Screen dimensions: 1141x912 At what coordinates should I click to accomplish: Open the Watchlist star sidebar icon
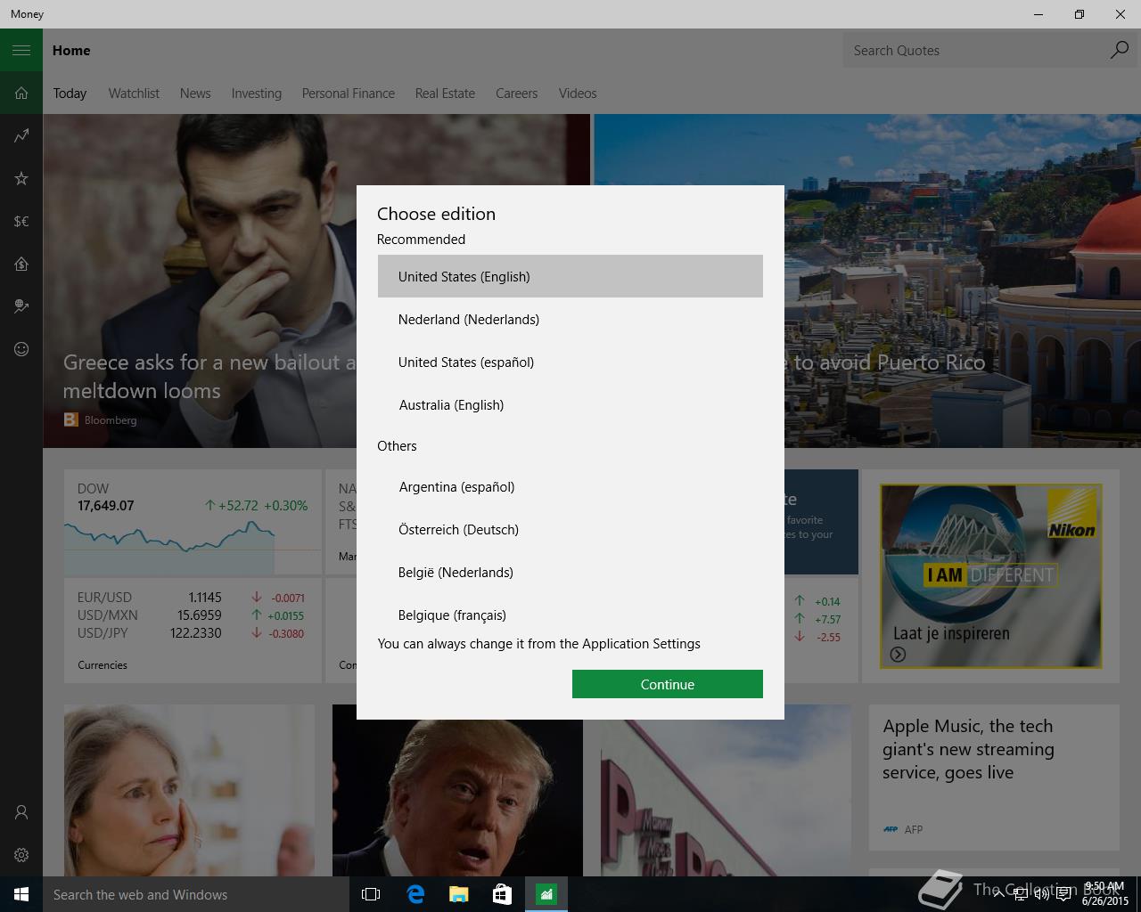click(x=21, y=179)
